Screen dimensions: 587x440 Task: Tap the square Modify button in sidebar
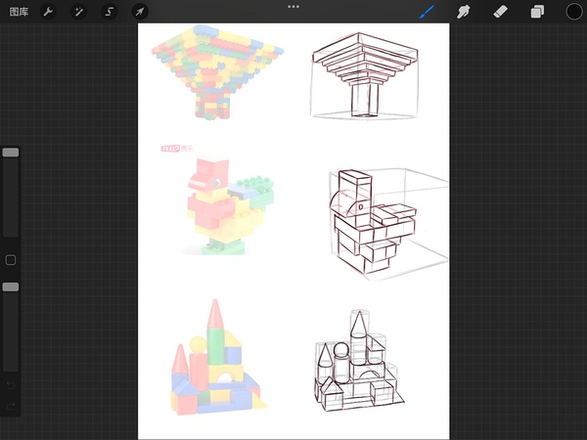point(11,260)
